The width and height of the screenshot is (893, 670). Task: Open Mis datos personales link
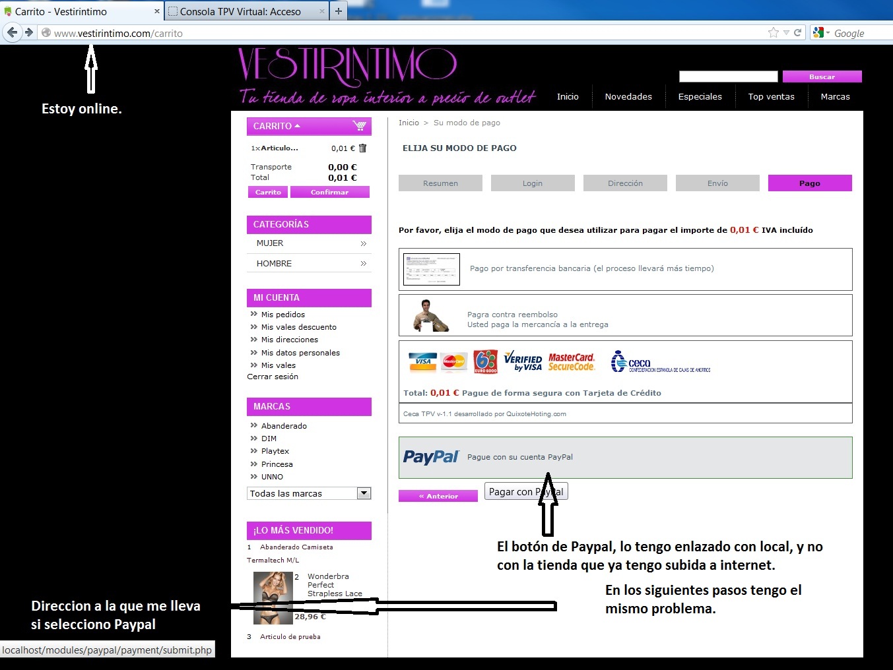pyautogui.click(x=300, y=353)
